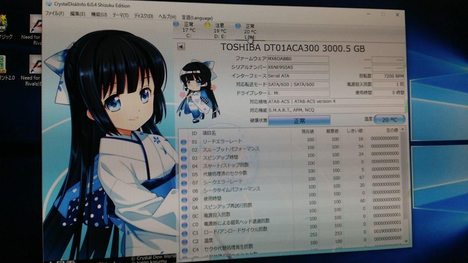Image resolution: width=468 pixels, height=263 pixels.
Task: Select the ロード/アンロードサイクル回数 attribute name
Action: (x=236, y=231)
